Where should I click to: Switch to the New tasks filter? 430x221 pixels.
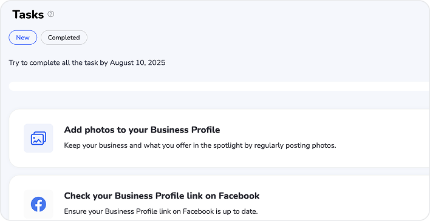pos(22,38)
